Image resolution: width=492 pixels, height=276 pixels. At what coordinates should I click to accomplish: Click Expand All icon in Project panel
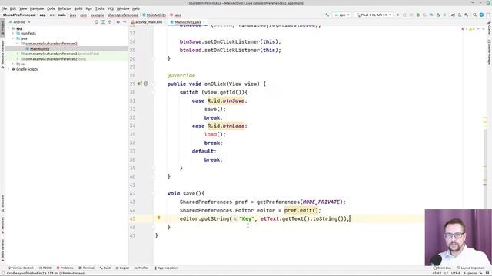[103, 22]
